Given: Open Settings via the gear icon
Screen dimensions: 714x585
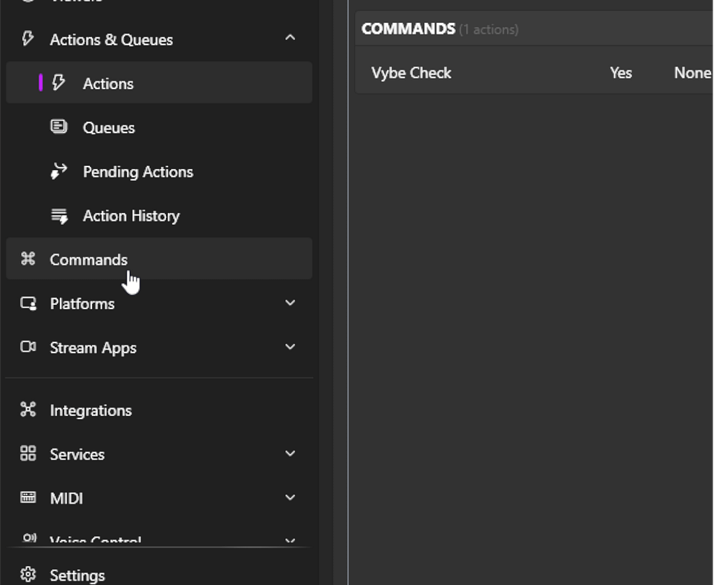Looking at the screenshot, I should [28, 575].
